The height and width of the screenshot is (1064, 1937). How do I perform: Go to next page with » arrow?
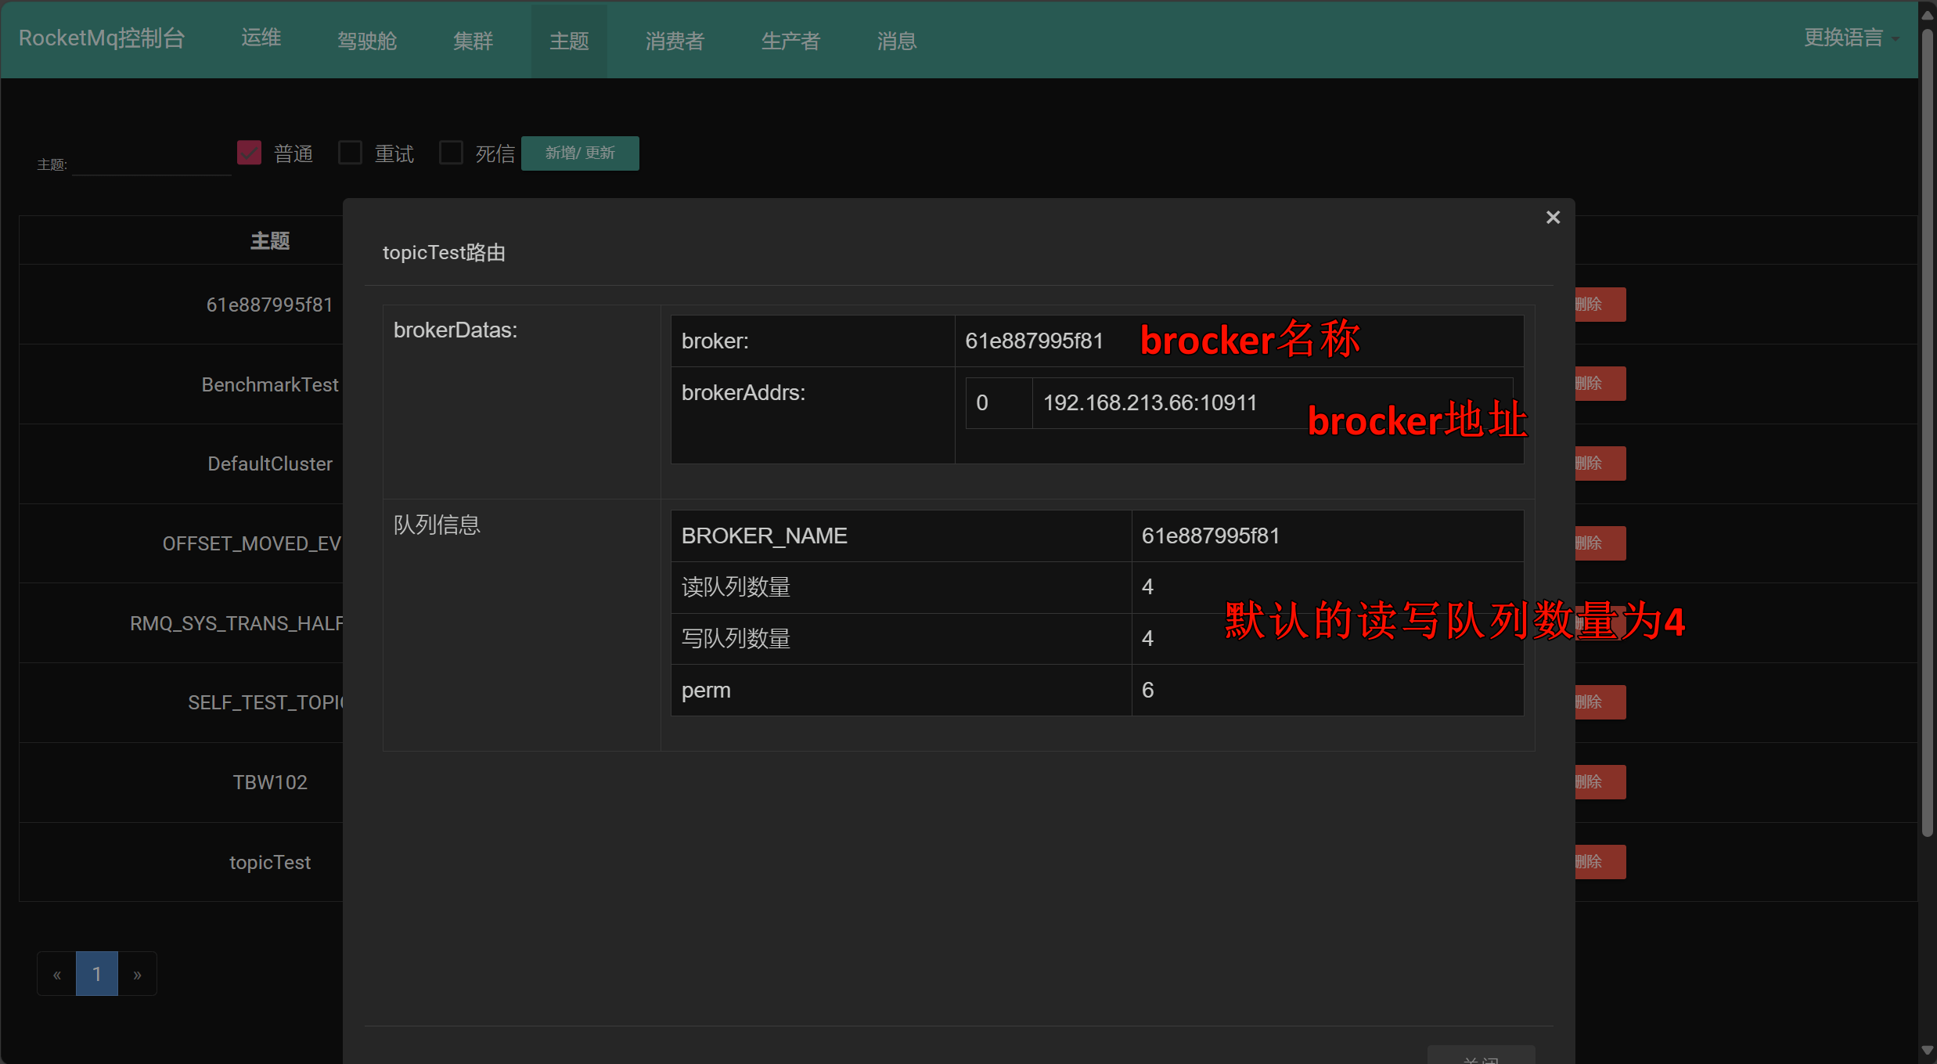coord(137,974)
